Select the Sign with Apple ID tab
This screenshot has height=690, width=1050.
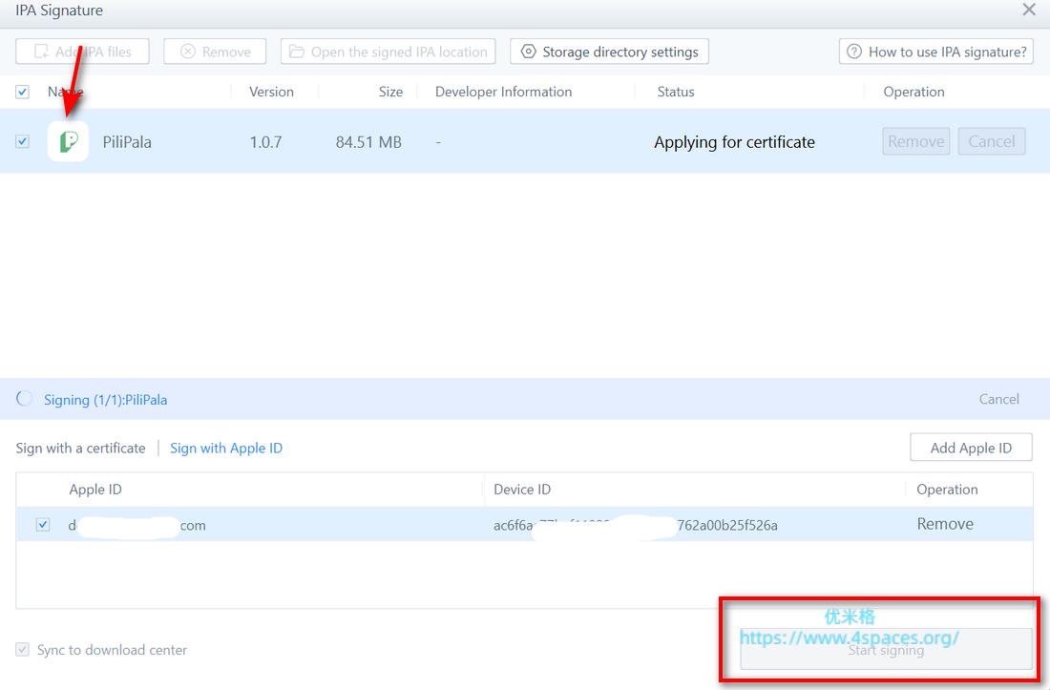(x=226, y=448)
